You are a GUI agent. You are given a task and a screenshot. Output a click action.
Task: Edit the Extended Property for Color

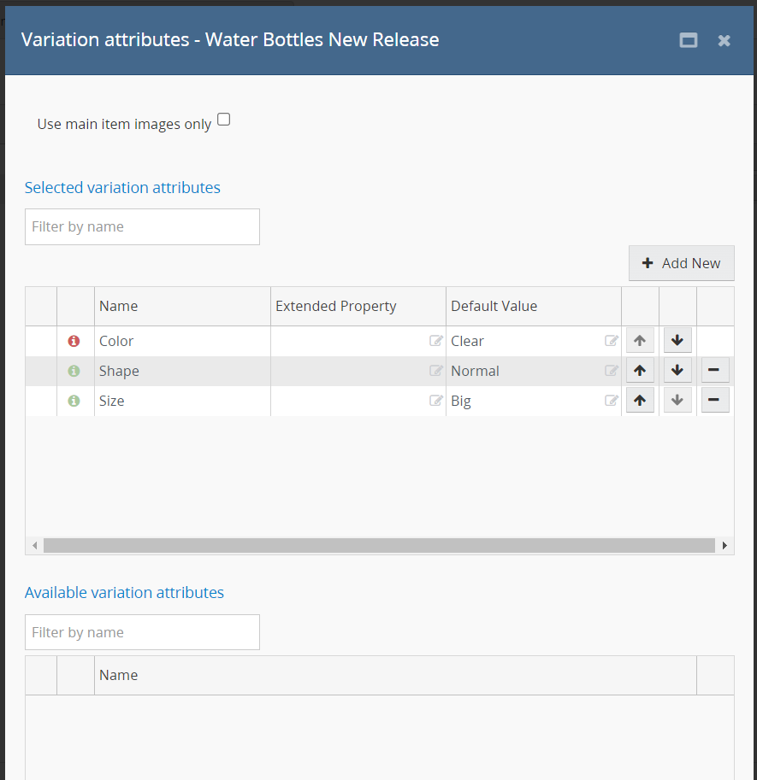436,341
